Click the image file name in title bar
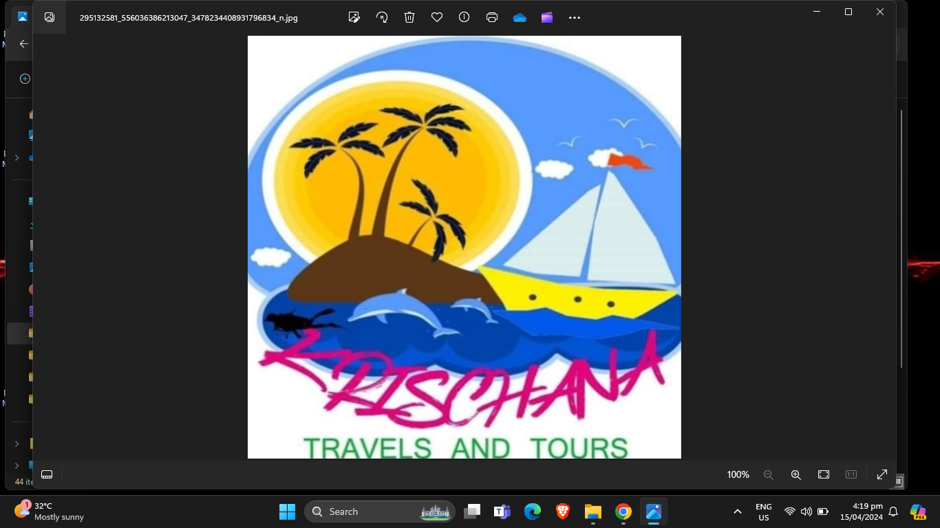 pyautogui.click(x=189, y=18)
